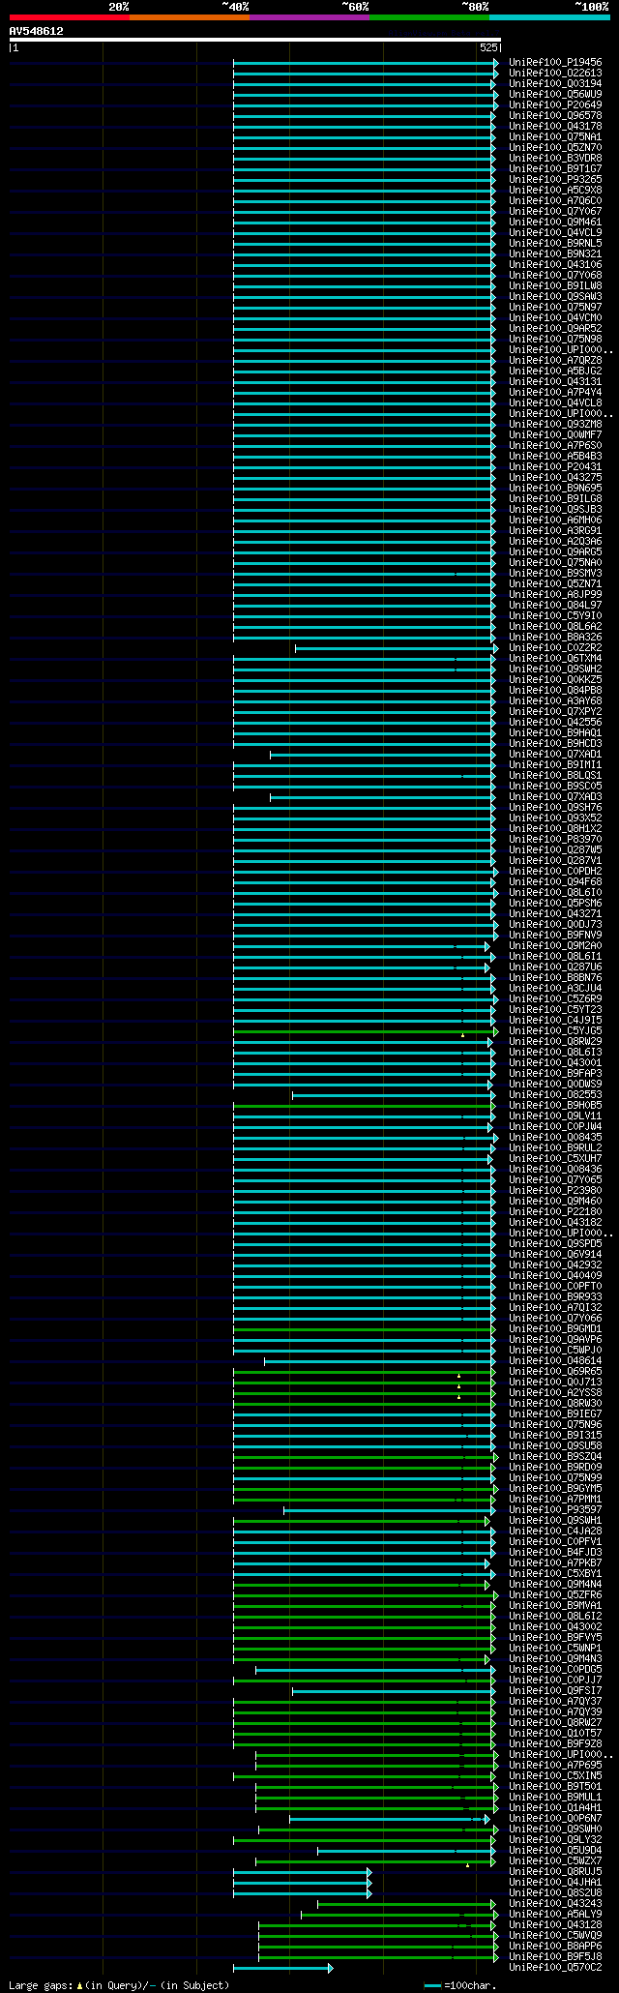
Task: Select label UniRef100_C0PFT0
Action: tap(555, 1286)
